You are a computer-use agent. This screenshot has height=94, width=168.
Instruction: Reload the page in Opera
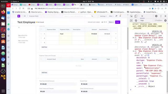tap(20, 8)
